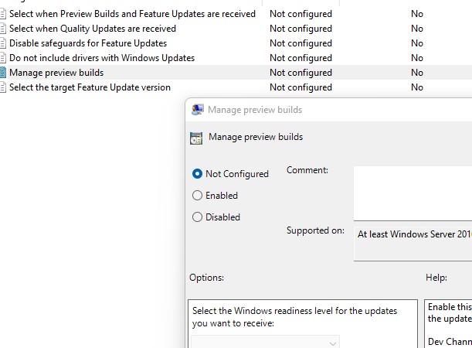This screenshot has height=348, width=472.
Task: Click the policy icon beside dialog heading
Action: click(196, 138)
